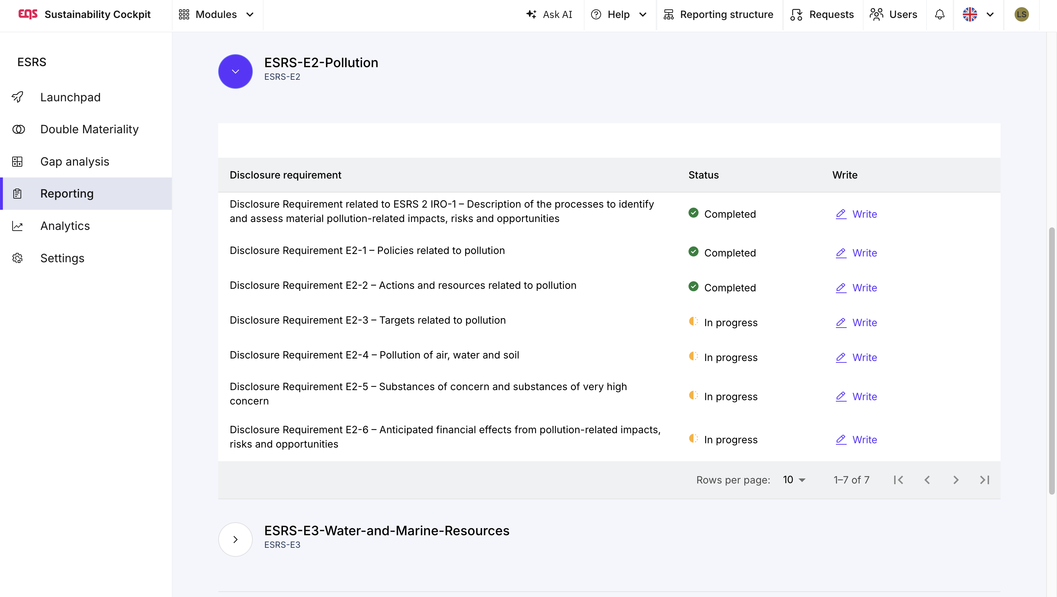Click 'In progress' status in E2-5 row

731,397
